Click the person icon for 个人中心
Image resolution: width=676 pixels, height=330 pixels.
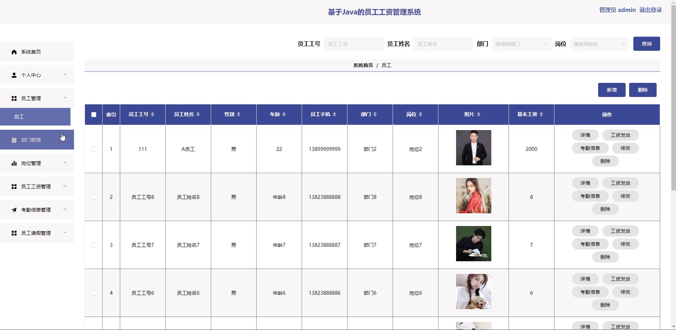click(14, 75)
